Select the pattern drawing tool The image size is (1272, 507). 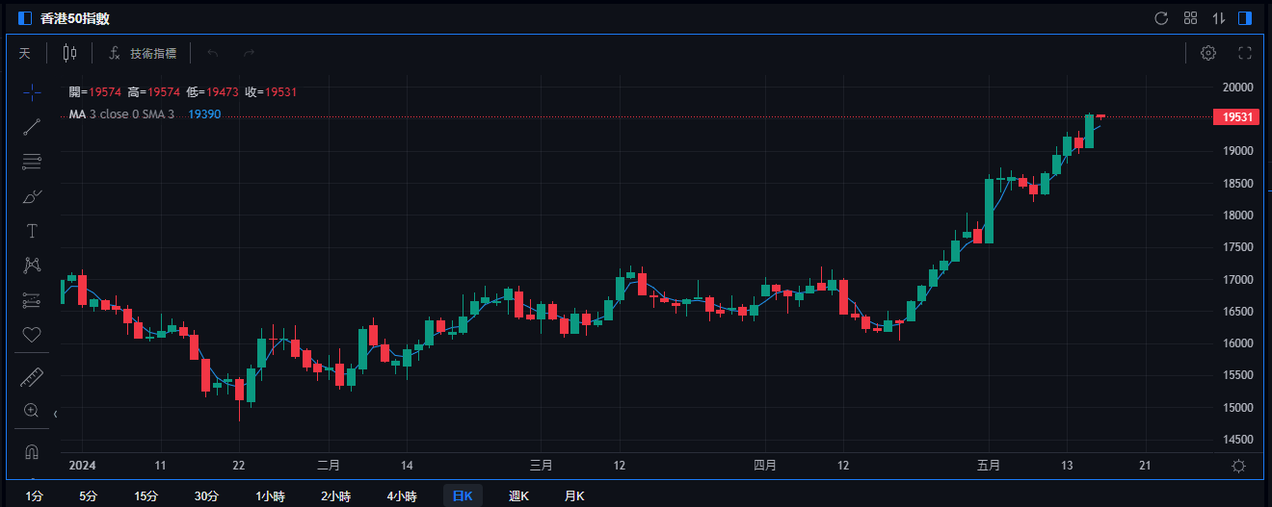(x=32, y=265)
